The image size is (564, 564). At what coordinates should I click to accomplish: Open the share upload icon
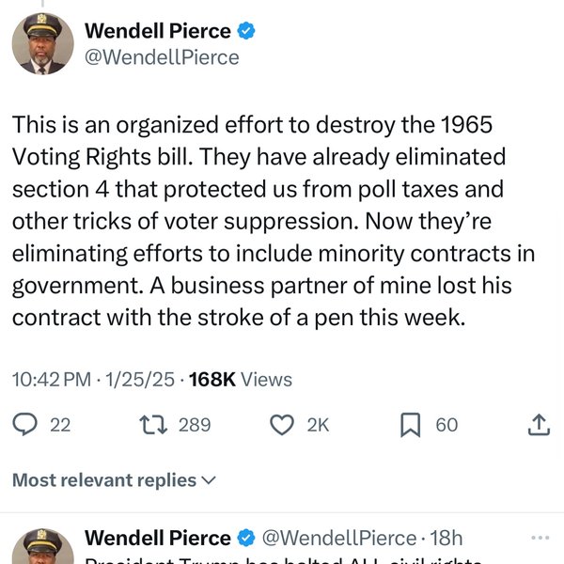(x=539, y=425)
